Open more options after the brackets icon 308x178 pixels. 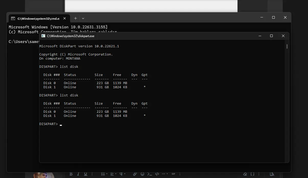tap(259, 174)
